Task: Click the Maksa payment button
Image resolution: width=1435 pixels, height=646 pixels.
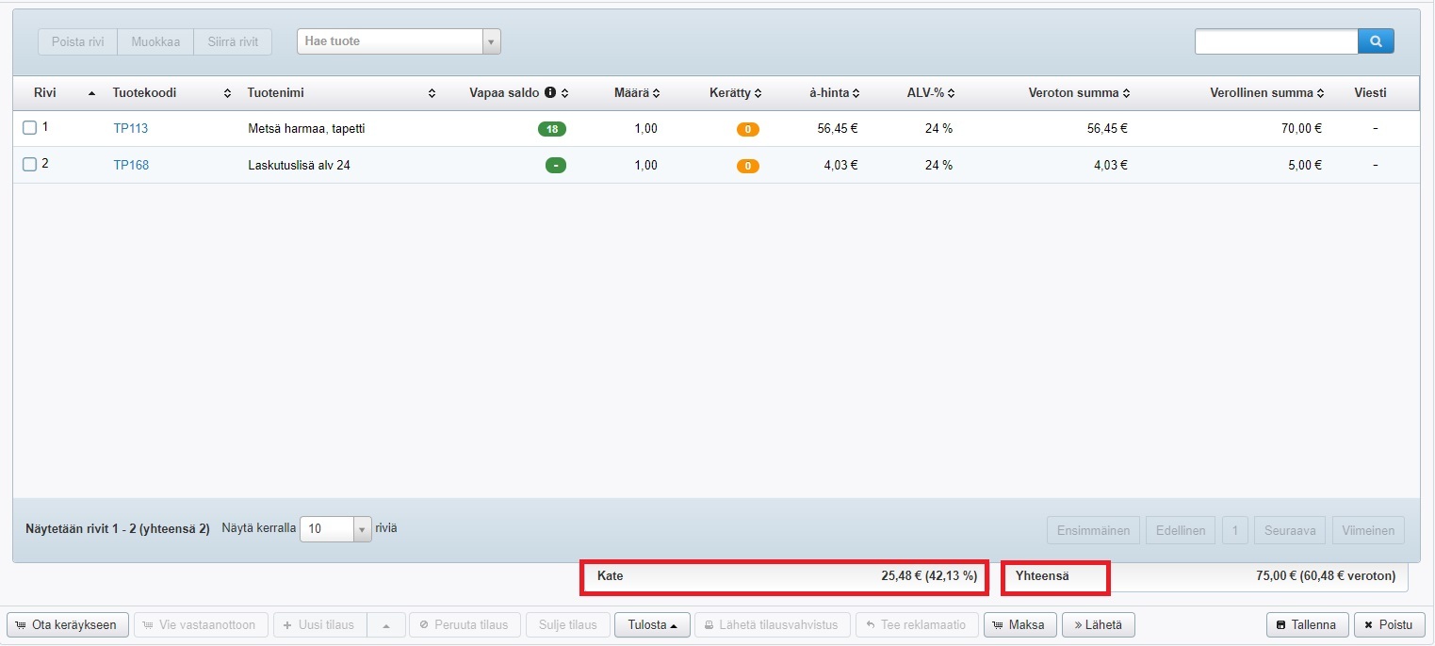Action: coord(1019,625)
